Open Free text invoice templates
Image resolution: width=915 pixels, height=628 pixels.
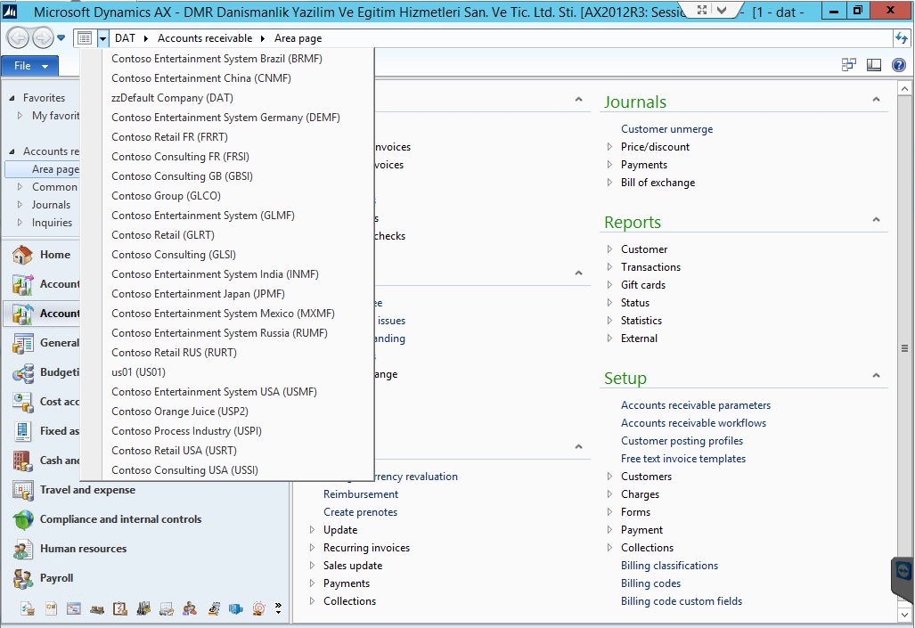pyautogui.click(x=682, y=458)
